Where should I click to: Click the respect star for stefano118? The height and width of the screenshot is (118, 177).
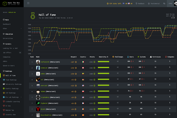click(76, 62)
